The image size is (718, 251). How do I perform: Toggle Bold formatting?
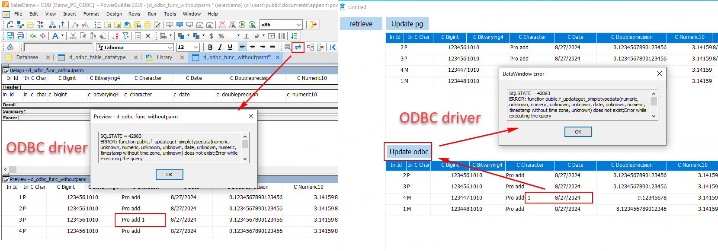[210, 47]
